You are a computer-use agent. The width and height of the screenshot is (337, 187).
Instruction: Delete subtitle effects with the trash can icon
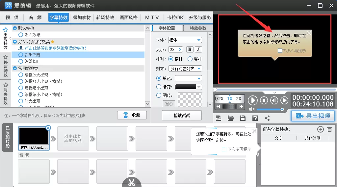coord(329,129)
